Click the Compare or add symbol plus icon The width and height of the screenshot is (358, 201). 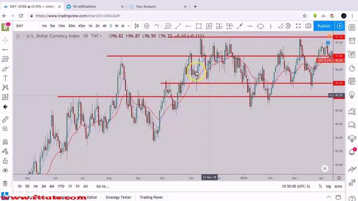pyautogui.click(x=147, y=26)
